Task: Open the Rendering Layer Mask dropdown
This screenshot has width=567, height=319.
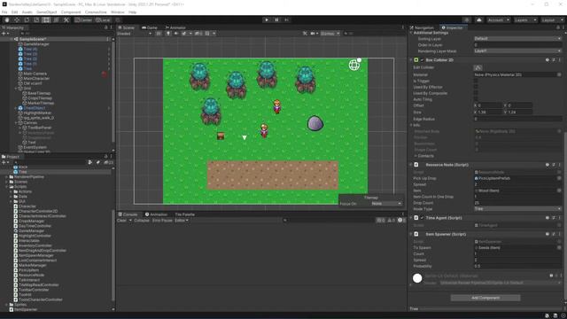Action: pyautogui.click(x=517, y=51)
